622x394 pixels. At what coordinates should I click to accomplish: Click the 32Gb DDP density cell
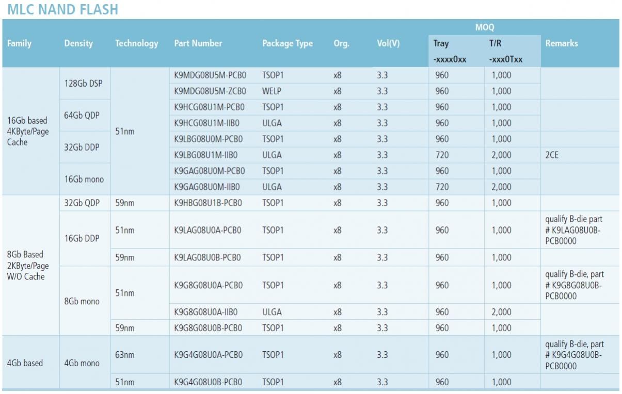(x=82, y=147)
